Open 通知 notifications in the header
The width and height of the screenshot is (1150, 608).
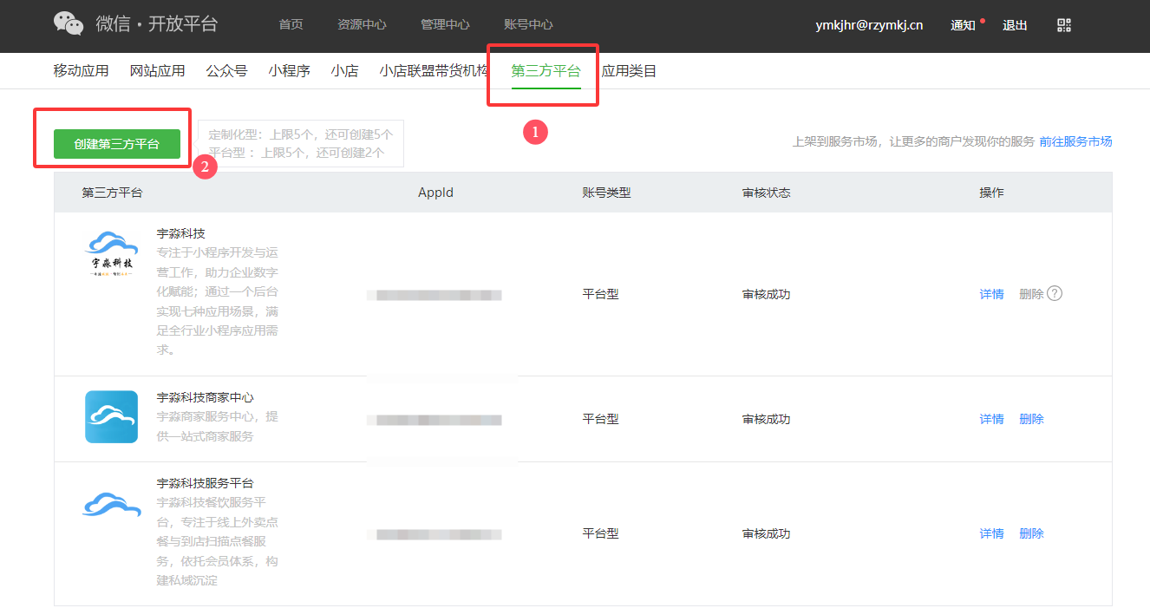pos(964,25)
